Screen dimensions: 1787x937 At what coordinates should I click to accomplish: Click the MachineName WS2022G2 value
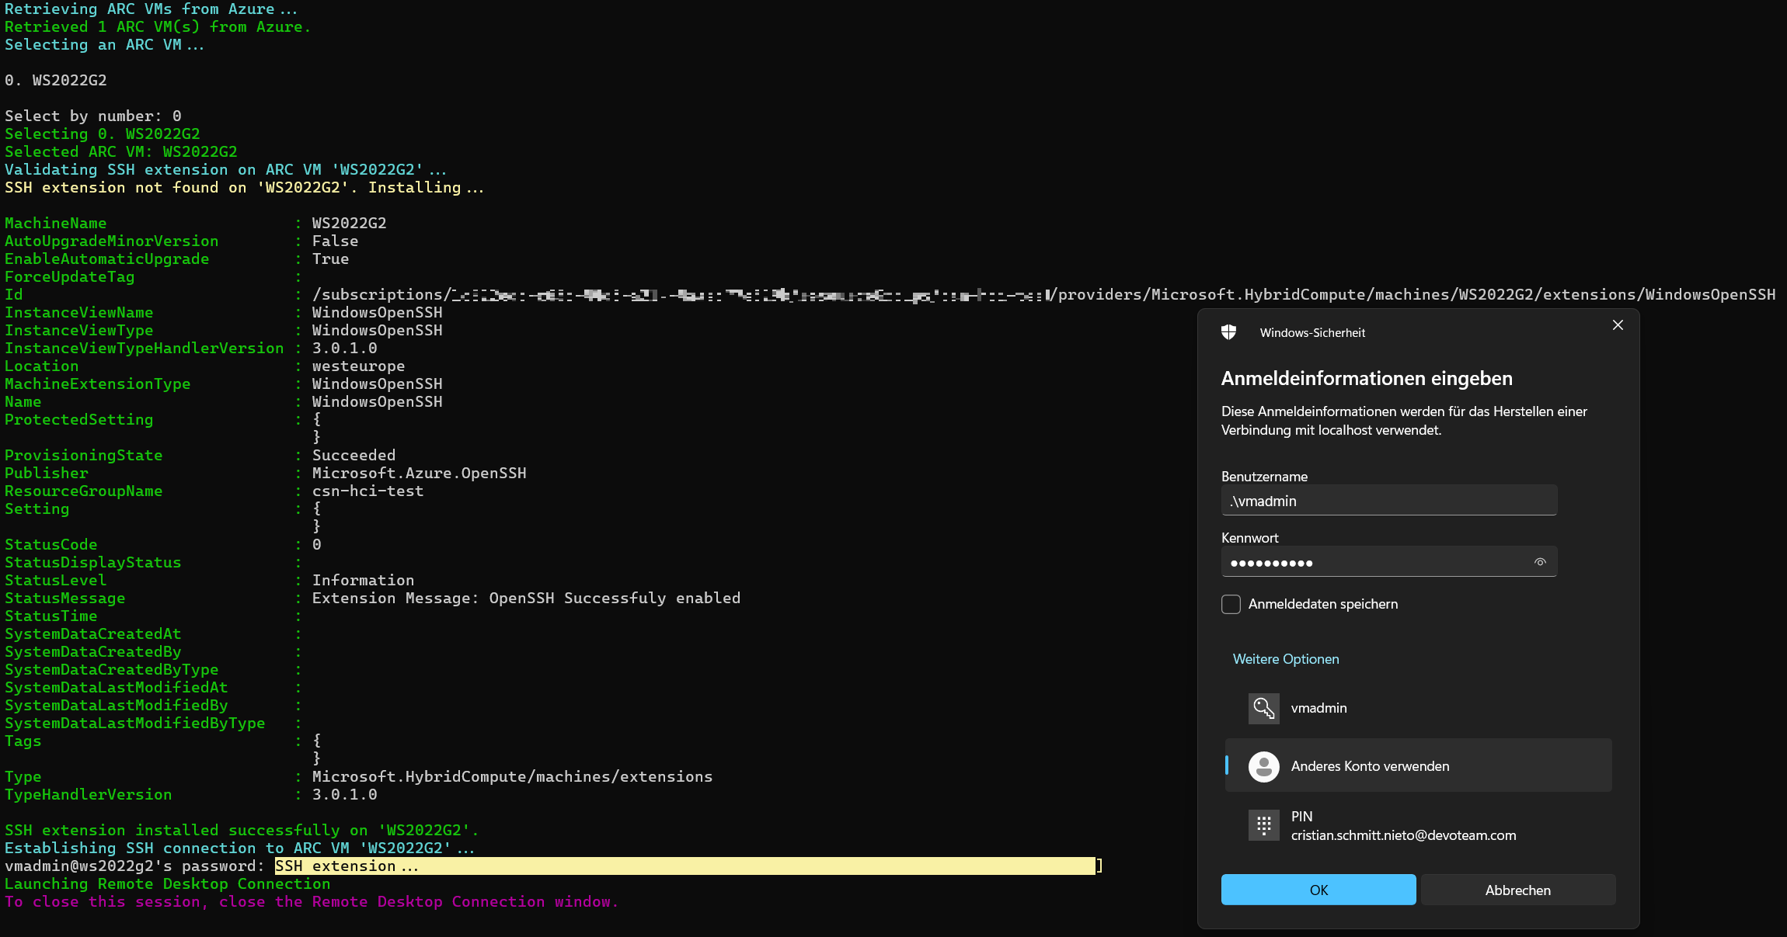349,223
